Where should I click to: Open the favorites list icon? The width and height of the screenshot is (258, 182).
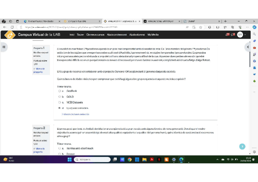pos(225,27)
